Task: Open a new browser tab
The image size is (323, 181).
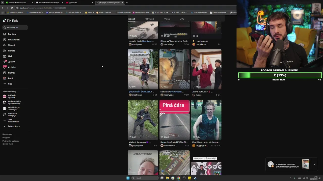Action: tap(127, 3)
